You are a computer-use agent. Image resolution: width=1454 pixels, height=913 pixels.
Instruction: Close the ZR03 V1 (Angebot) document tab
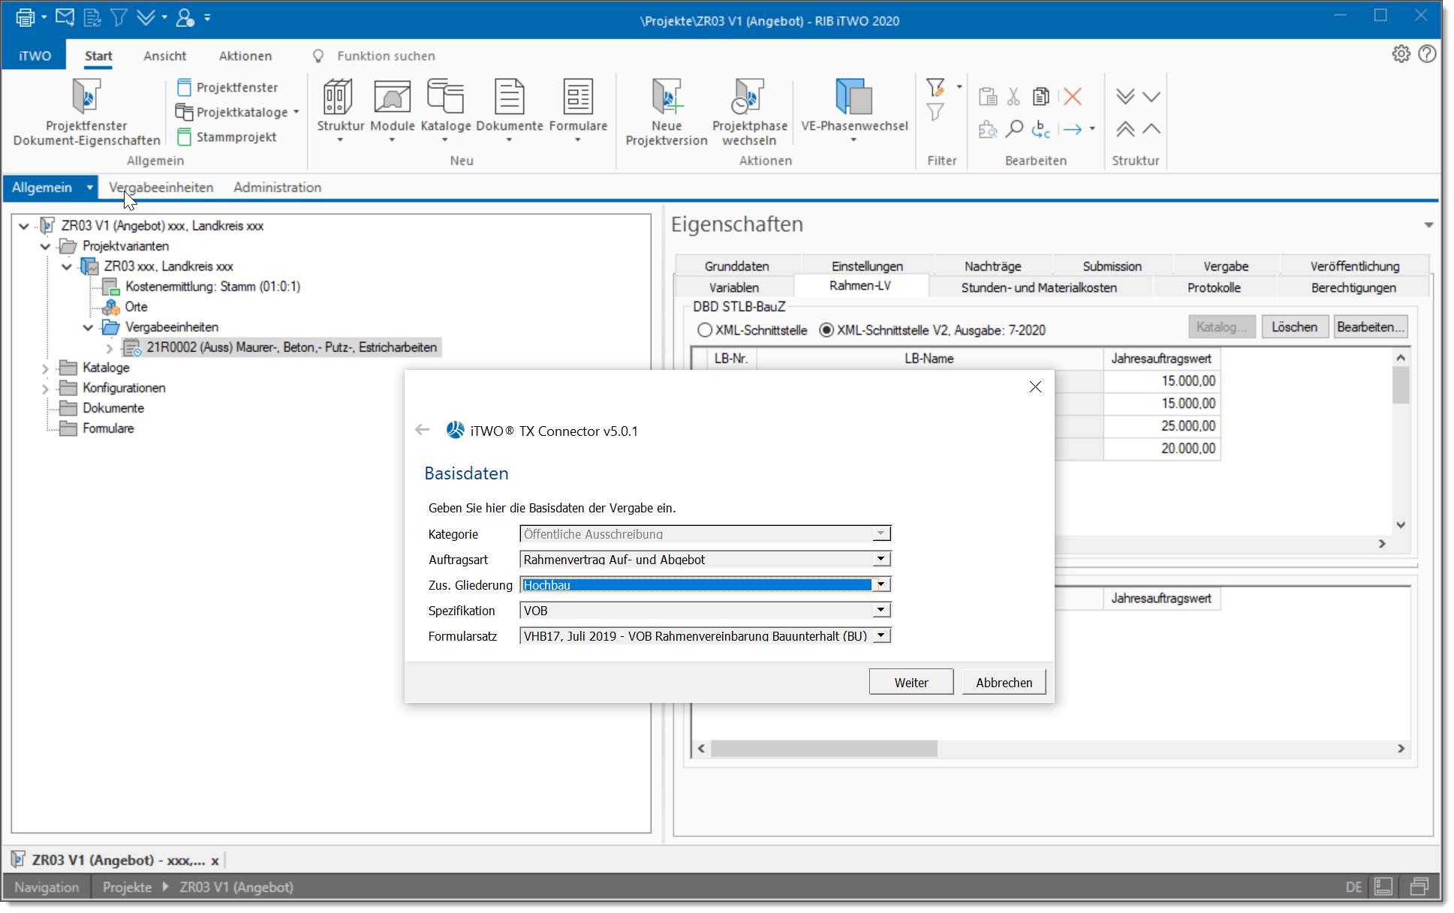tap(215, 860)
